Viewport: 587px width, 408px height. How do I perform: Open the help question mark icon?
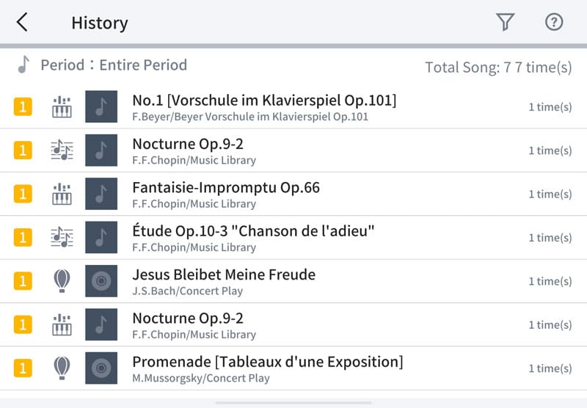pos(554,22)
